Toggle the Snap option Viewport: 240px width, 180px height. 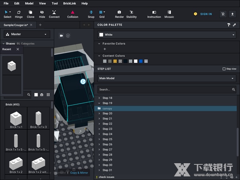coord(91,14)
